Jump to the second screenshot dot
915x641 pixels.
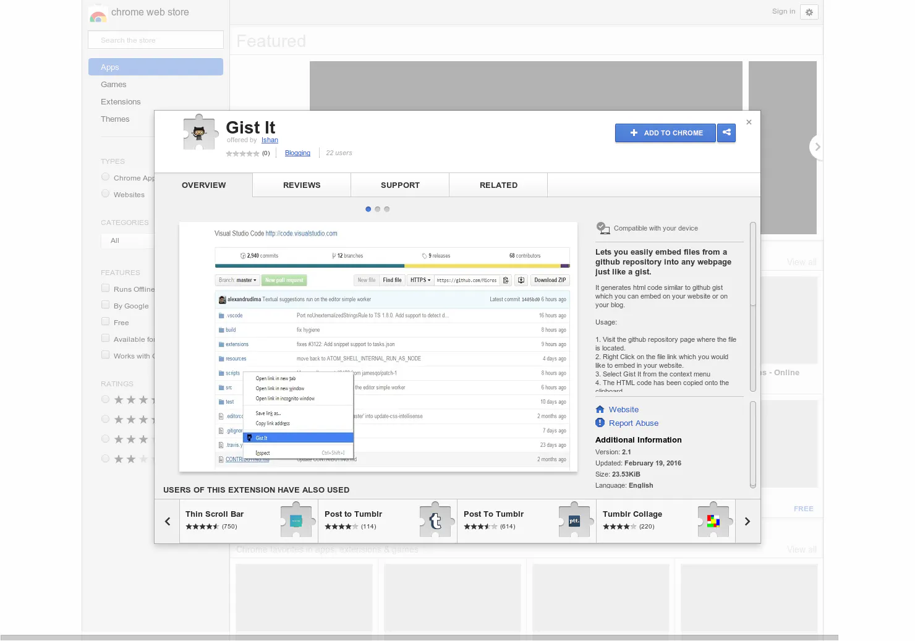378,209
